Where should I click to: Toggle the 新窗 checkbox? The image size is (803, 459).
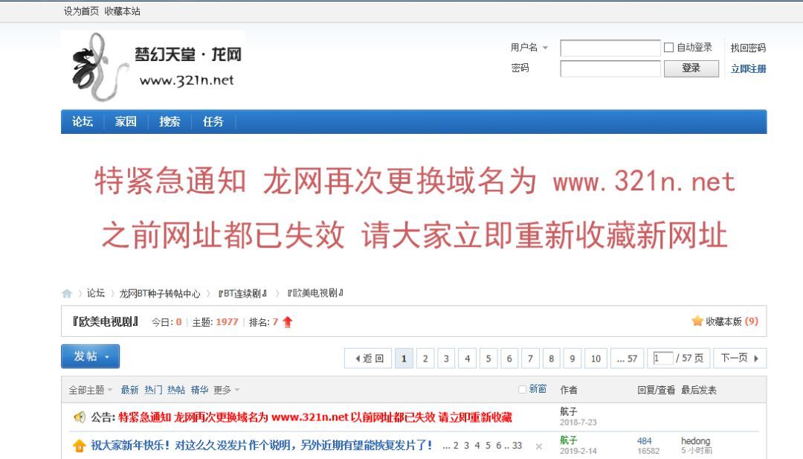coord(521,389)
